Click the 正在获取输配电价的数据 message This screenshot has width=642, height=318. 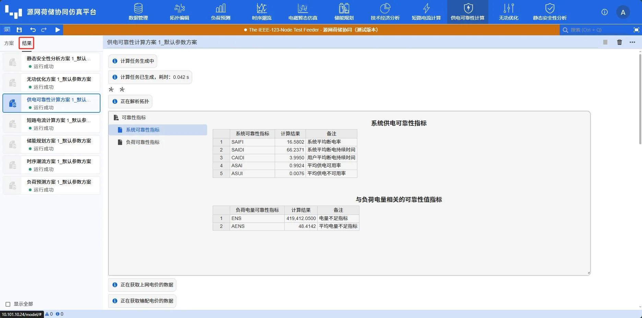pos(142,301)
